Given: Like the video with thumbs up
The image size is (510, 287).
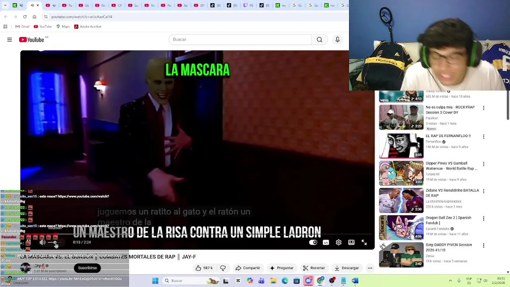Looking at the screenshot, I should point(204,268).
